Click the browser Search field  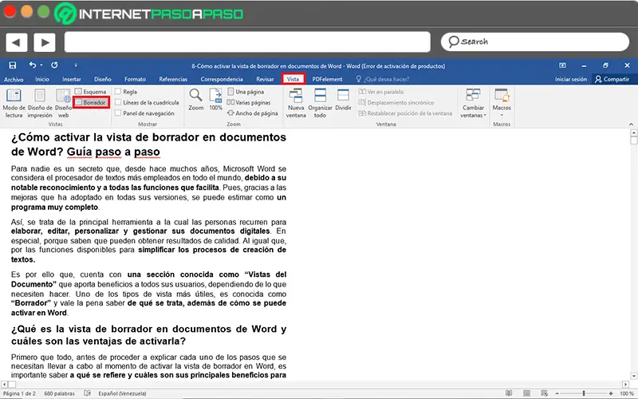pyautogui.click(x=534, y=41)
